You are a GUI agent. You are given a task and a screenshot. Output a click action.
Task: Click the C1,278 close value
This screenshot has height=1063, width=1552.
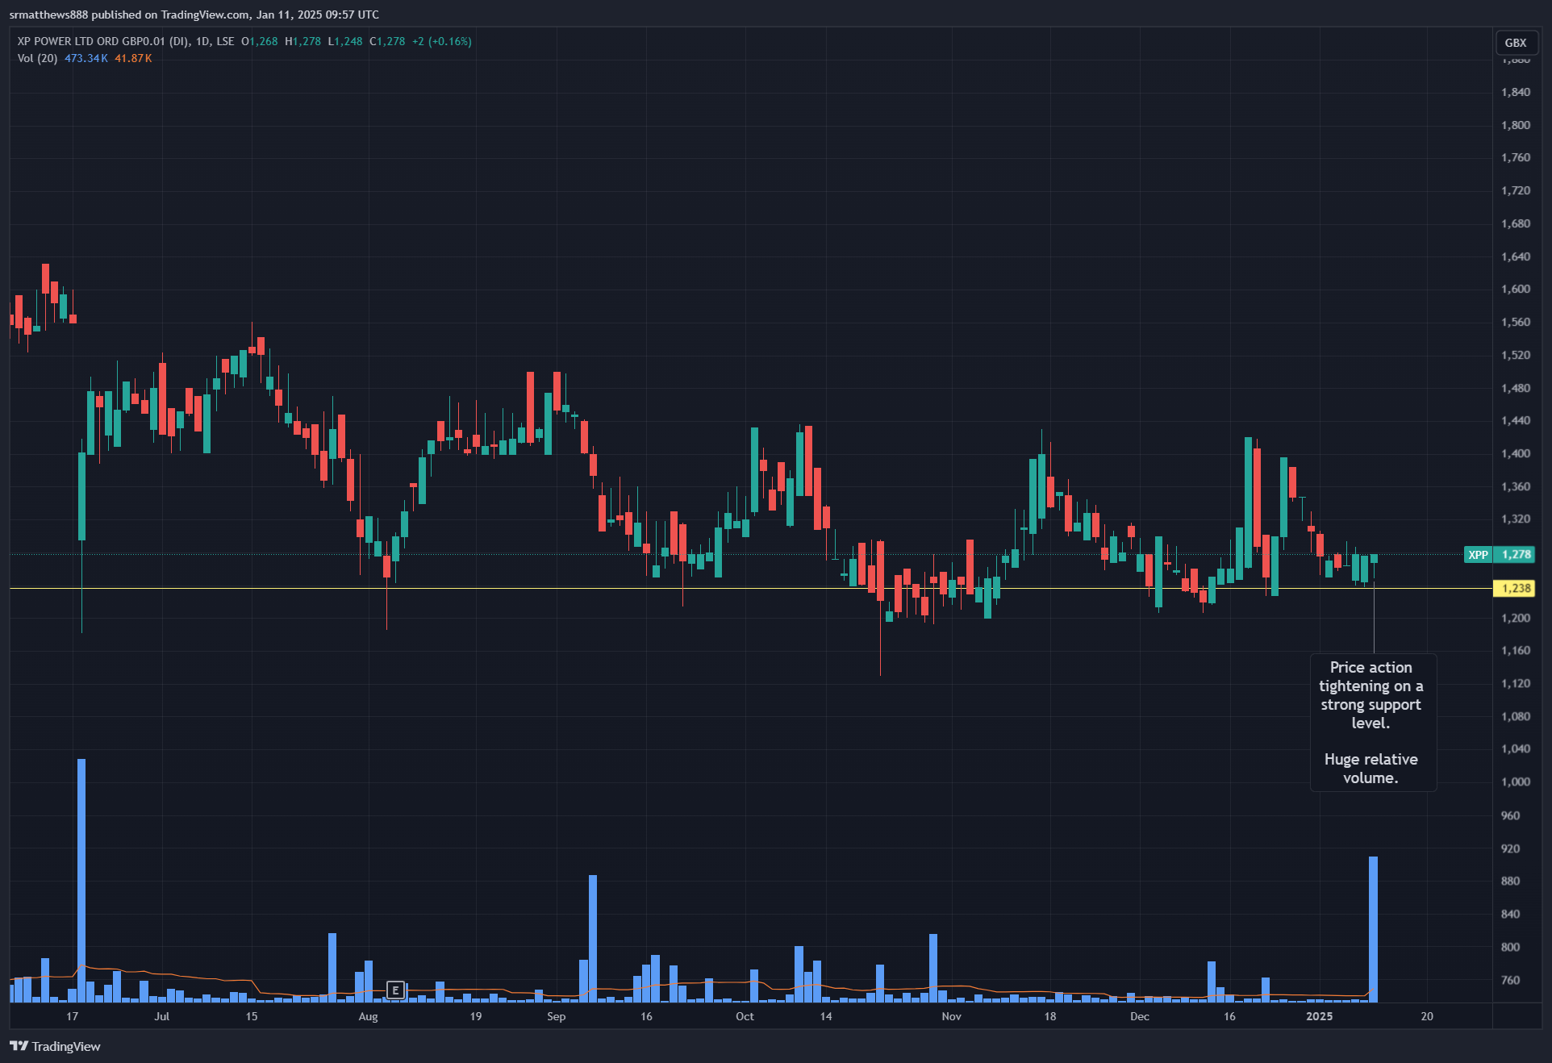pyautogui.click(x=387, y=41)
